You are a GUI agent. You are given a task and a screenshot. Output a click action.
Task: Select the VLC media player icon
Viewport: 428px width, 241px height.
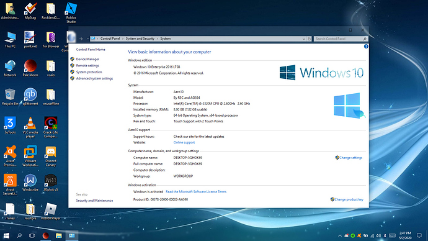(x=30, y=127)
